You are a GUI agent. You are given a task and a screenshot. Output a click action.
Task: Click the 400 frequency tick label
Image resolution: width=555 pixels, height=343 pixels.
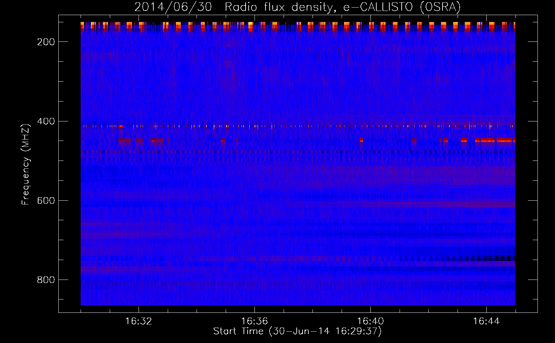[x=46, y=121]
